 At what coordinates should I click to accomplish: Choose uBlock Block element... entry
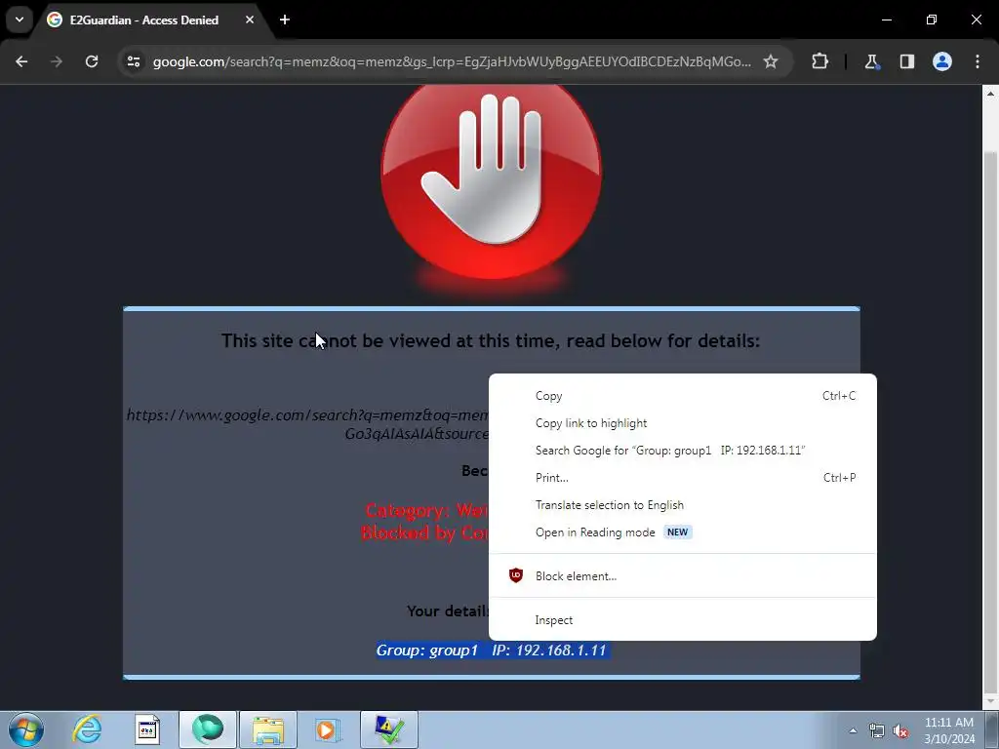[682, 575]
